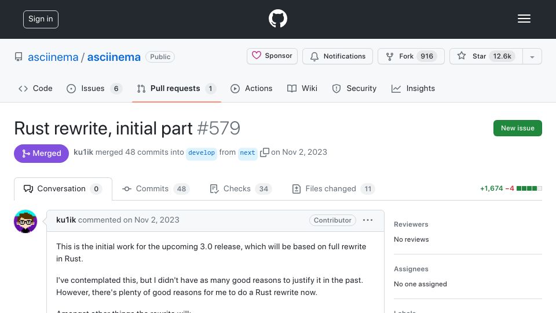
Task: Click the New issue button
Action: 517,128
